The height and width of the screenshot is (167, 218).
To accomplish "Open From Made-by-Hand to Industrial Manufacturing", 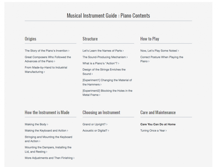I will coord(46,70).
